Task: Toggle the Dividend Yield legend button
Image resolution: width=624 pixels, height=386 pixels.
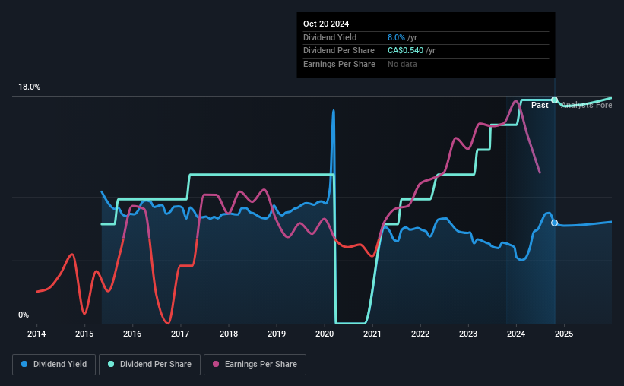Action: click(x=54, y=365)
